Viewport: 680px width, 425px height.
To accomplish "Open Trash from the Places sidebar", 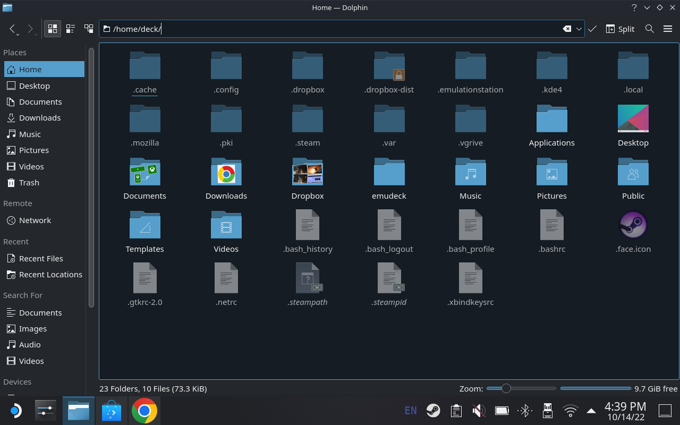I will 28,182.
